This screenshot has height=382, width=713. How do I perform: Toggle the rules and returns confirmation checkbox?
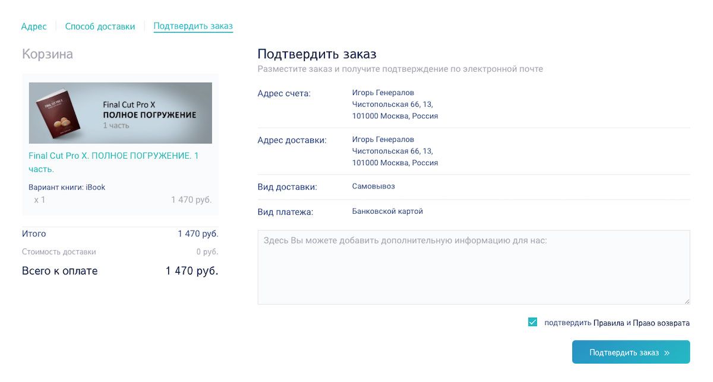(532, 323)
